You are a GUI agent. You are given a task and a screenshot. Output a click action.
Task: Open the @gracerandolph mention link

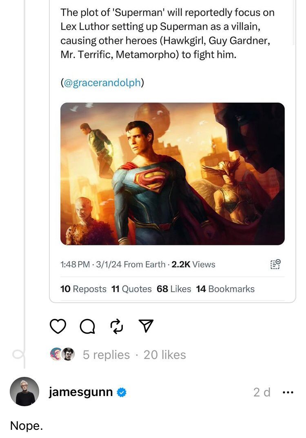[102, 83]
